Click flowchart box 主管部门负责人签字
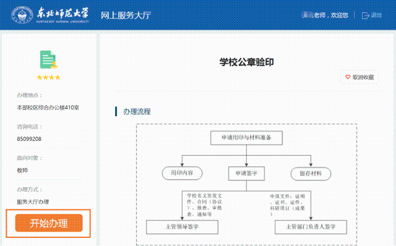 [311, 227]
